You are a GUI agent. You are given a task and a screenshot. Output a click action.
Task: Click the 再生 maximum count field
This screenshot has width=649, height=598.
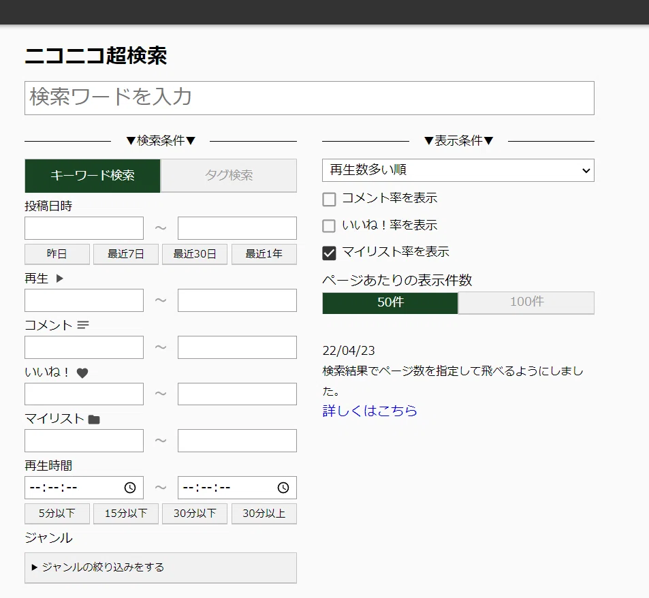[237, 300]
